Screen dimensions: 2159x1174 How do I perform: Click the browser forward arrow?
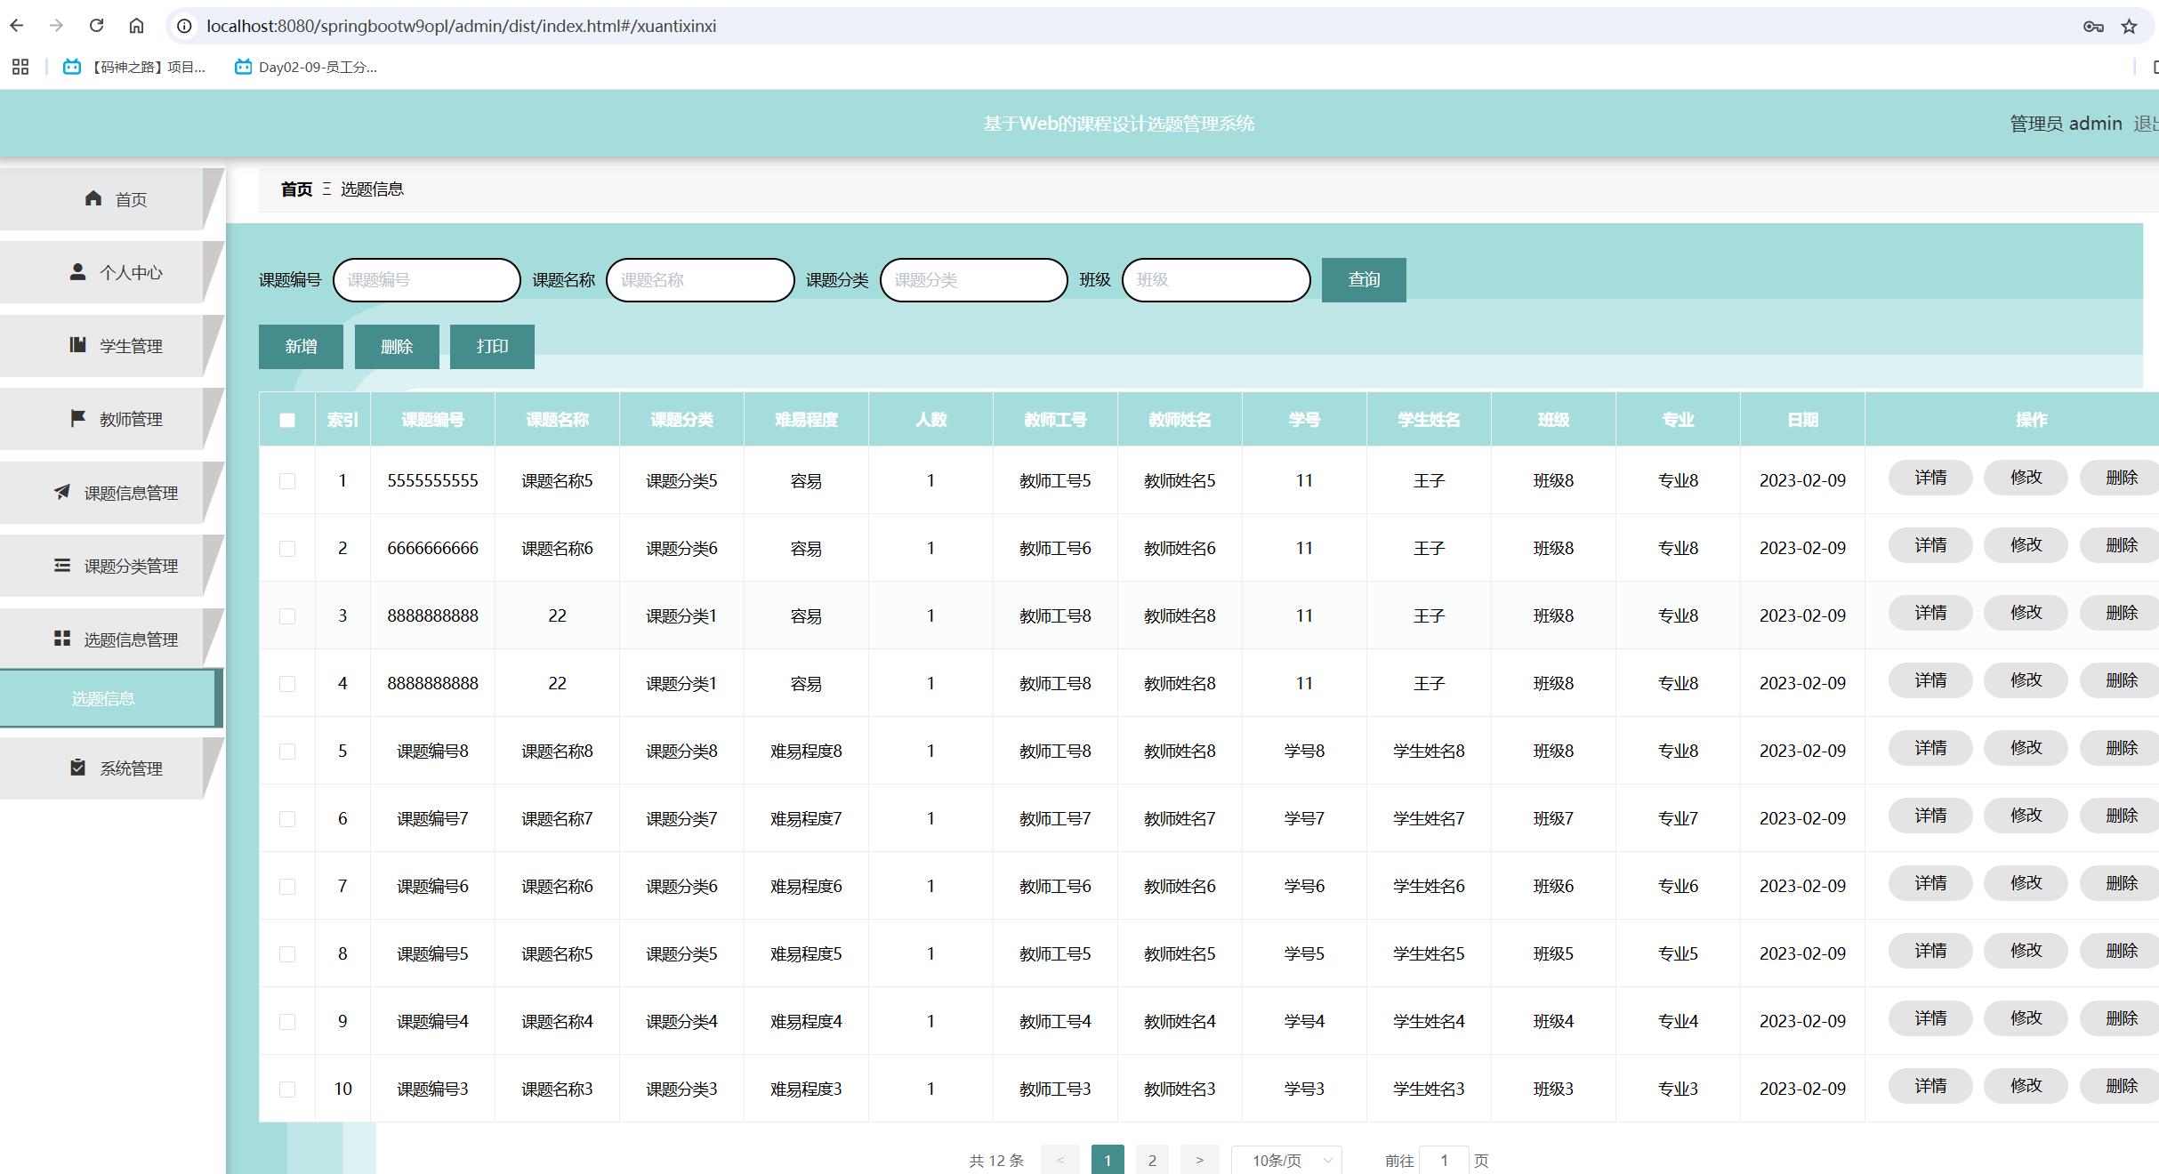[56, 26]
